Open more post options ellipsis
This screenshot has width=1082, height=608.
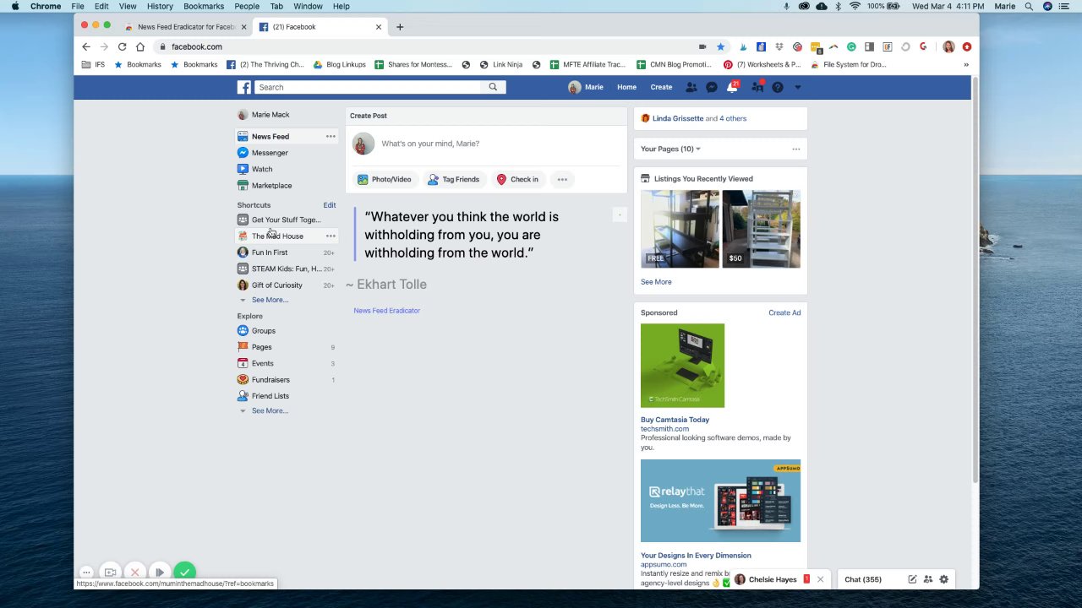coord(562,179)
